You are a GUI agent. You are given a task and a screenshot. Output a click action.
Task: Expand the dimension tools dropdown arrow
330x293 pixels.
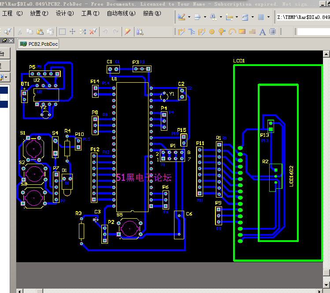[237, 18]
